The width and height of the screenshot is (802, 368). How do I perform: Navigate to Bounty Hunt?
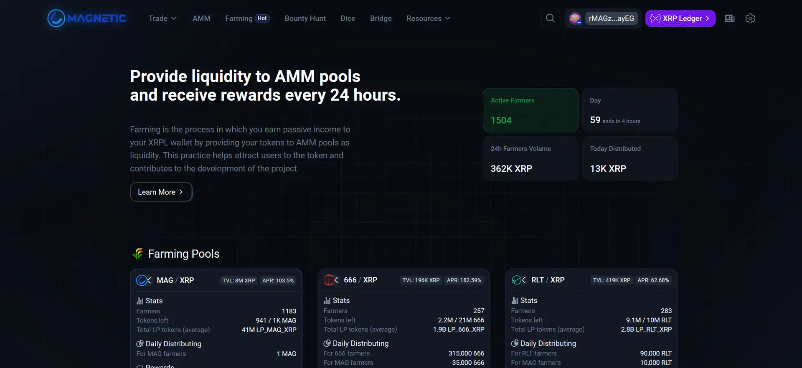305,18
